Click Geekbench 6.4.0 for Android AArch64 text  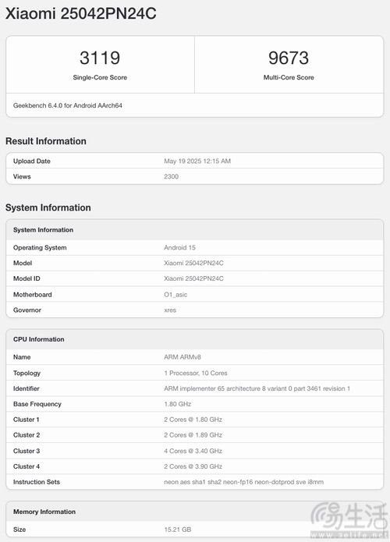click(x=68, y=105)
